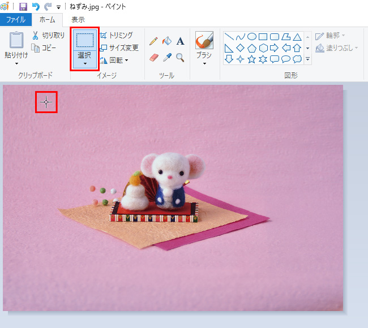This screenshot has width=368, height=328.
Task: Choose the straight Line shape
Action: pos(229,37)
